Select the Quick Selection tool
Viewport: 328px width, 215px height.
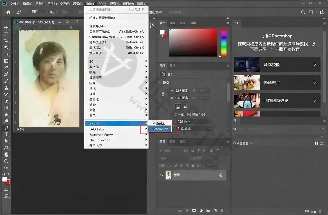[6, 48]
